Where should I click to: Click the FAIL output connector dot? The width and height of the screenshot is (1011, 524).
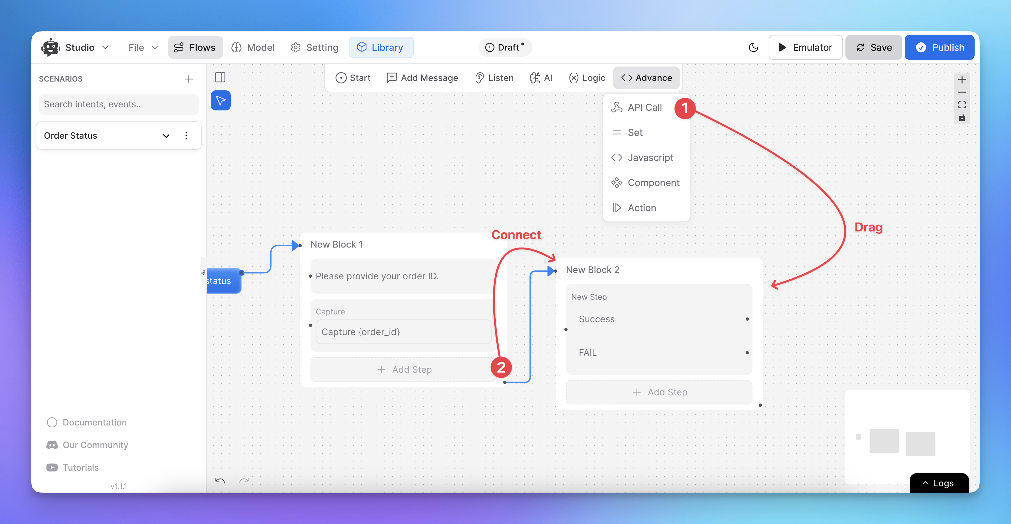pos(747,353)
